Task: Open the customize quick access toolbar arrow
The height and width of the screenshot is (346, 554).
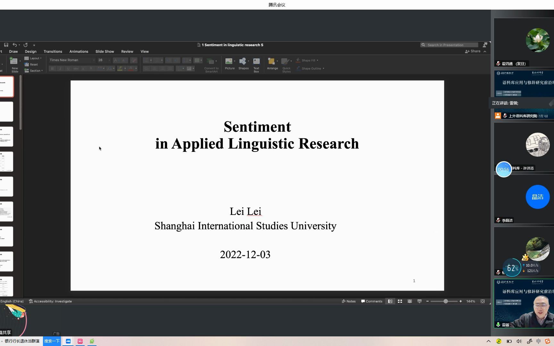Action: click(34, 45)
